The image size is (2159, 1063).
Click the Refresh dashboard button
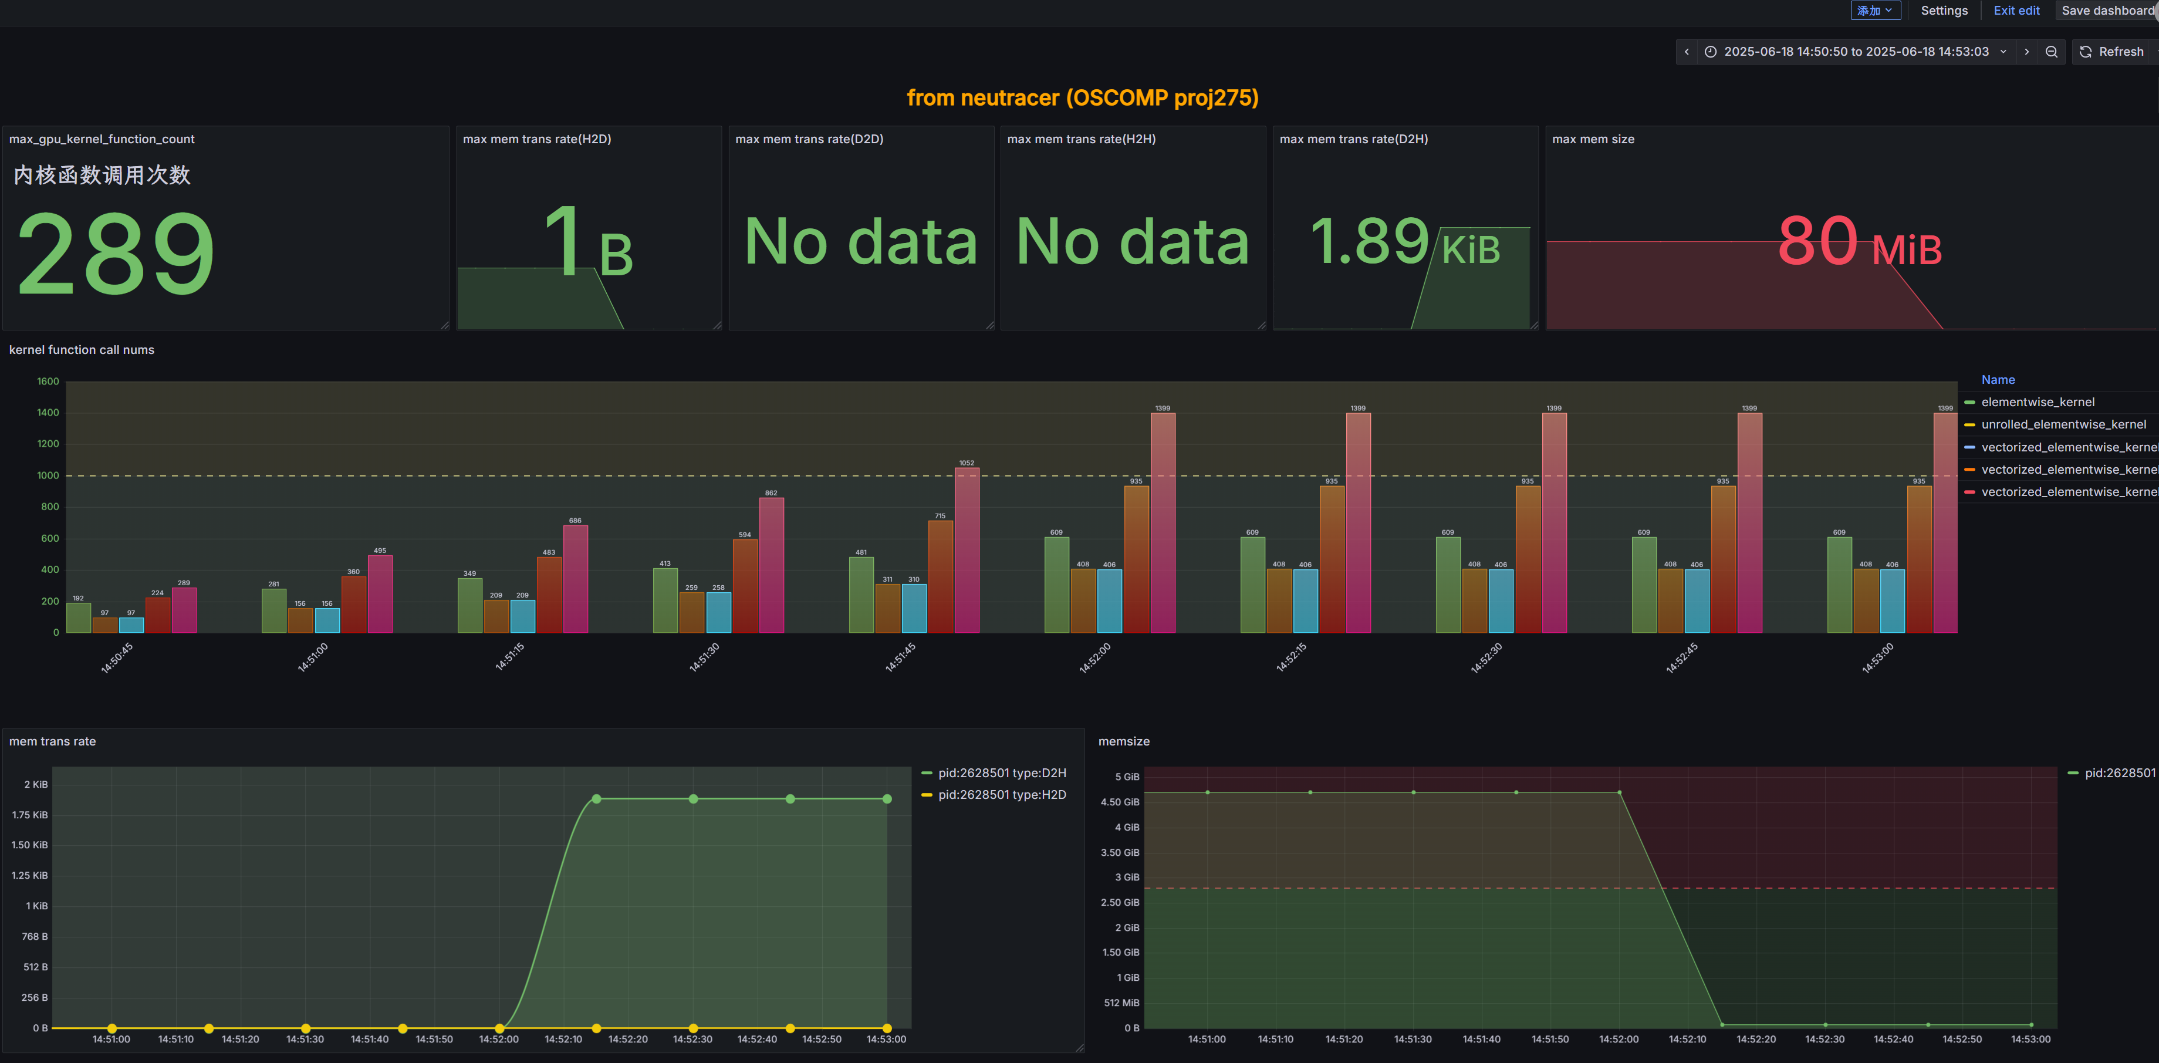click(2112, 52)
